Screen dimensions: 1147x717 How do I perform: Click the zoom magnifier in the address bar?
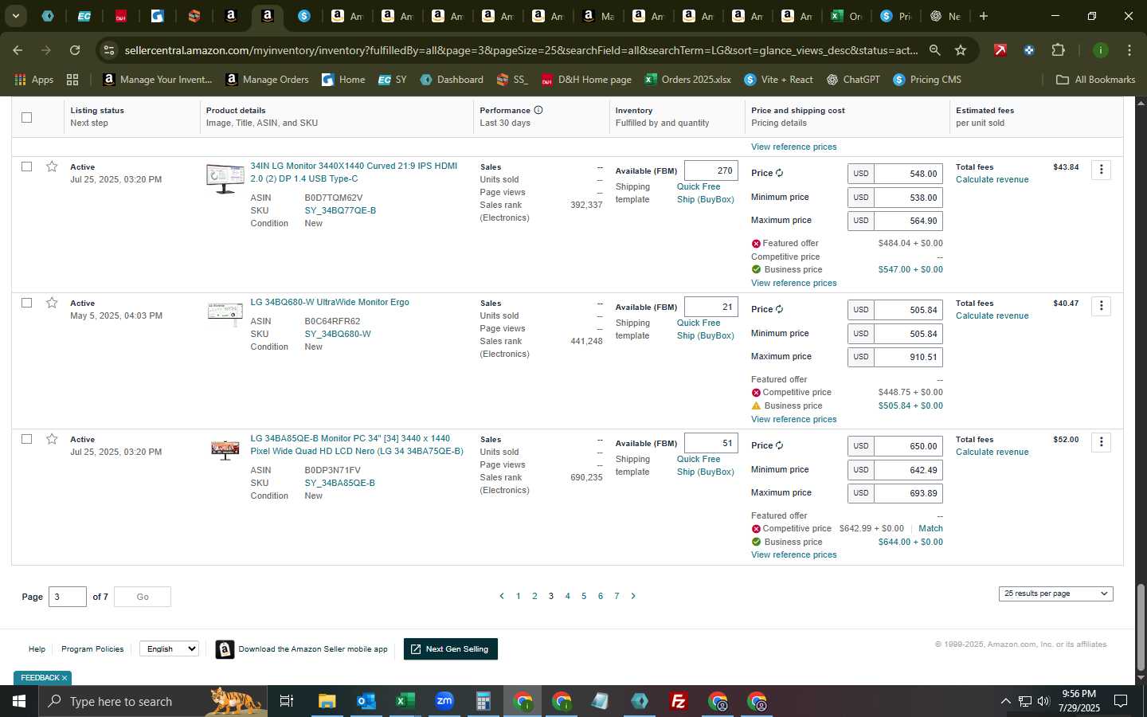pos(934,50)
